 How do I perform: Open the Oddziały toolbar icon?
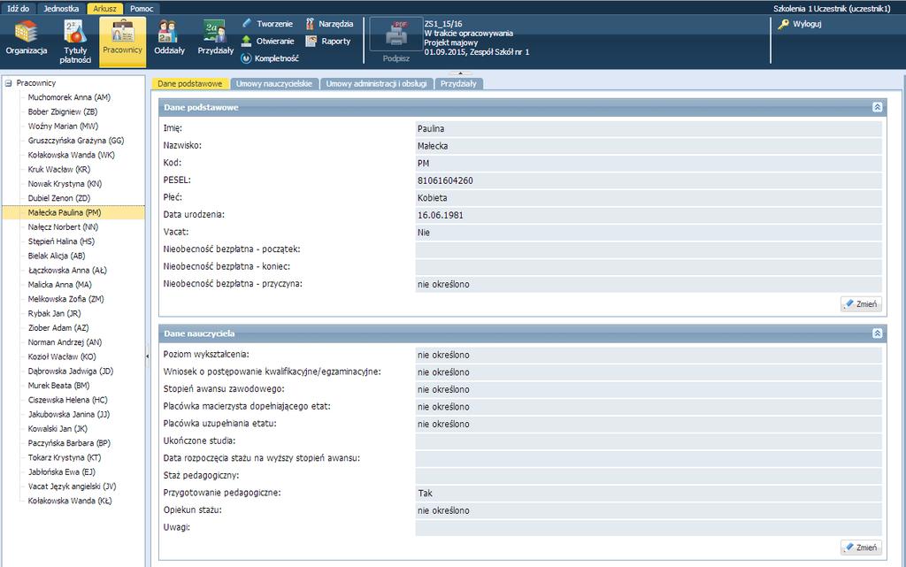pyautogui.click(x=169, y=38)
